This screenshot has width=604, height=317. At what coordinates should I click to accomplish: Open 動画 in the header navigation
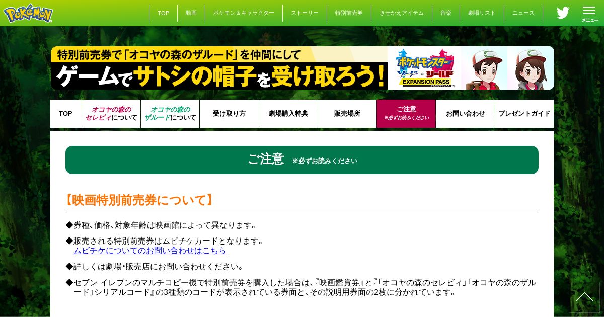click(191, 13)
